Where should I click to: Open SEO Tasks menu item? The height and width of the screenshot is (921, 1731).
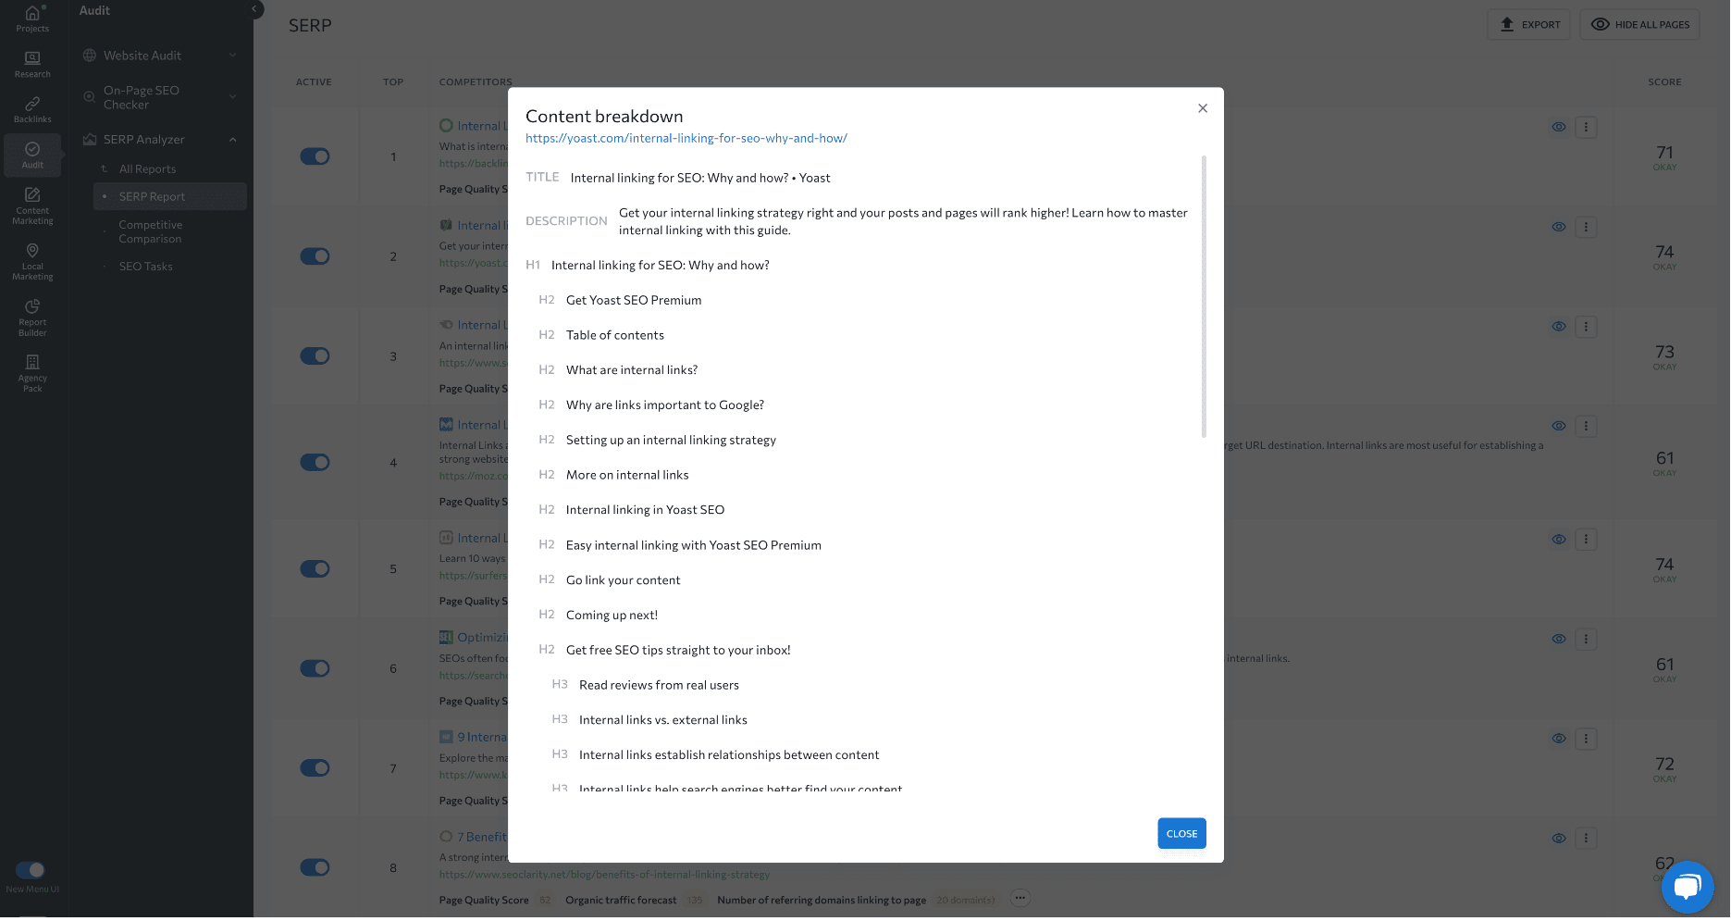coord(146,267)
